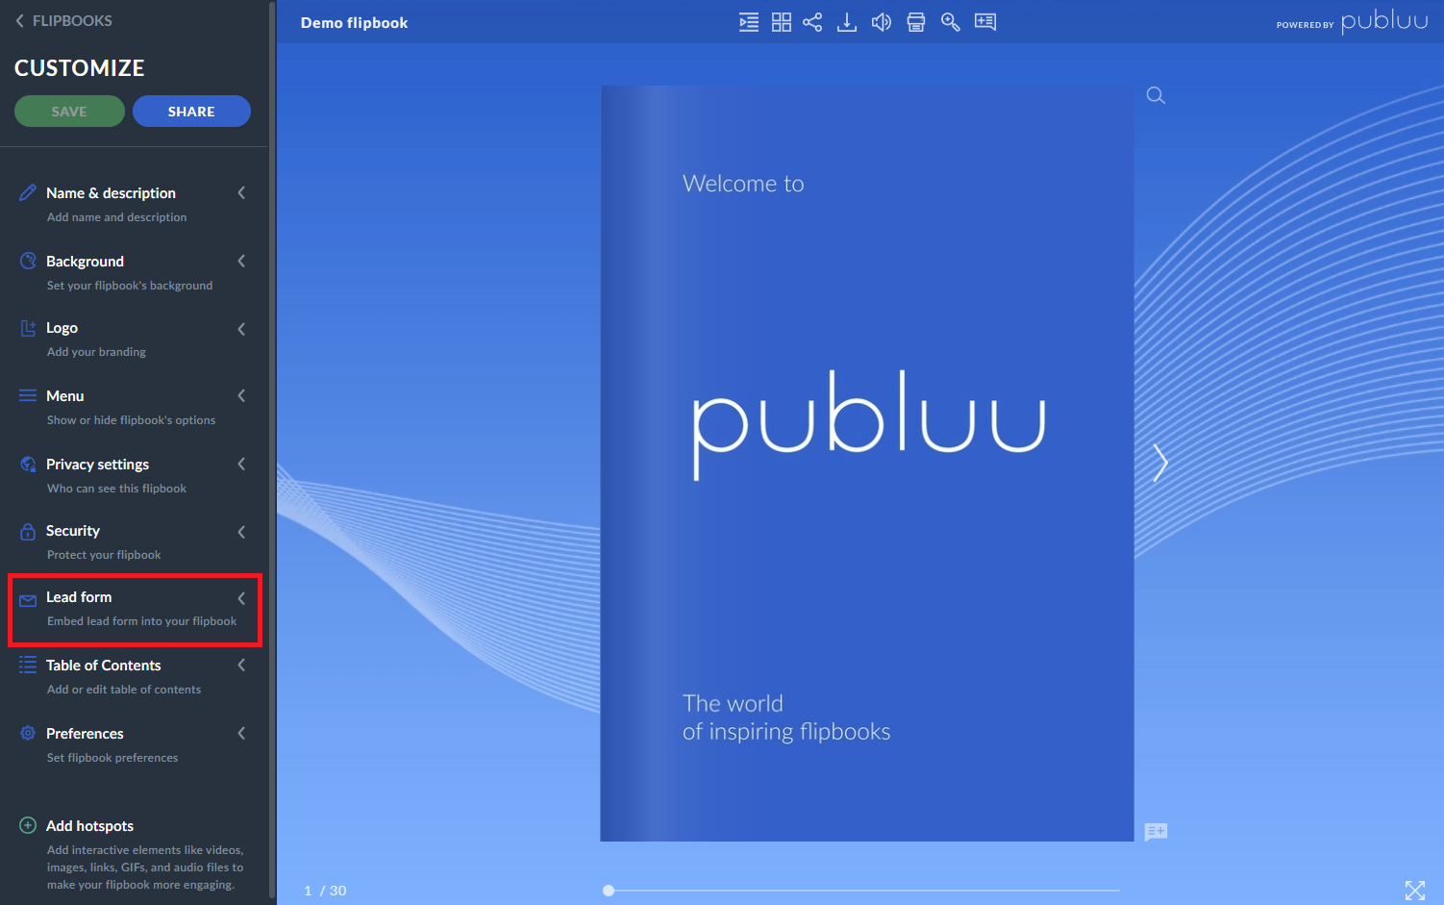Expand Privacy settings section chevron
Screen dimensions: 1444x905
coord(241,464)
